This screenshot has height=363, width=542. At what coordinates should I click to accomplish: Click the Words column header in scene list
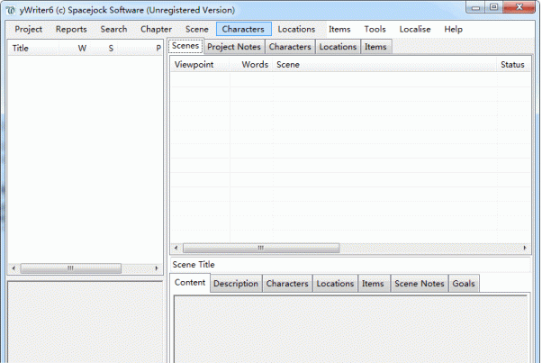coord(255,65)
